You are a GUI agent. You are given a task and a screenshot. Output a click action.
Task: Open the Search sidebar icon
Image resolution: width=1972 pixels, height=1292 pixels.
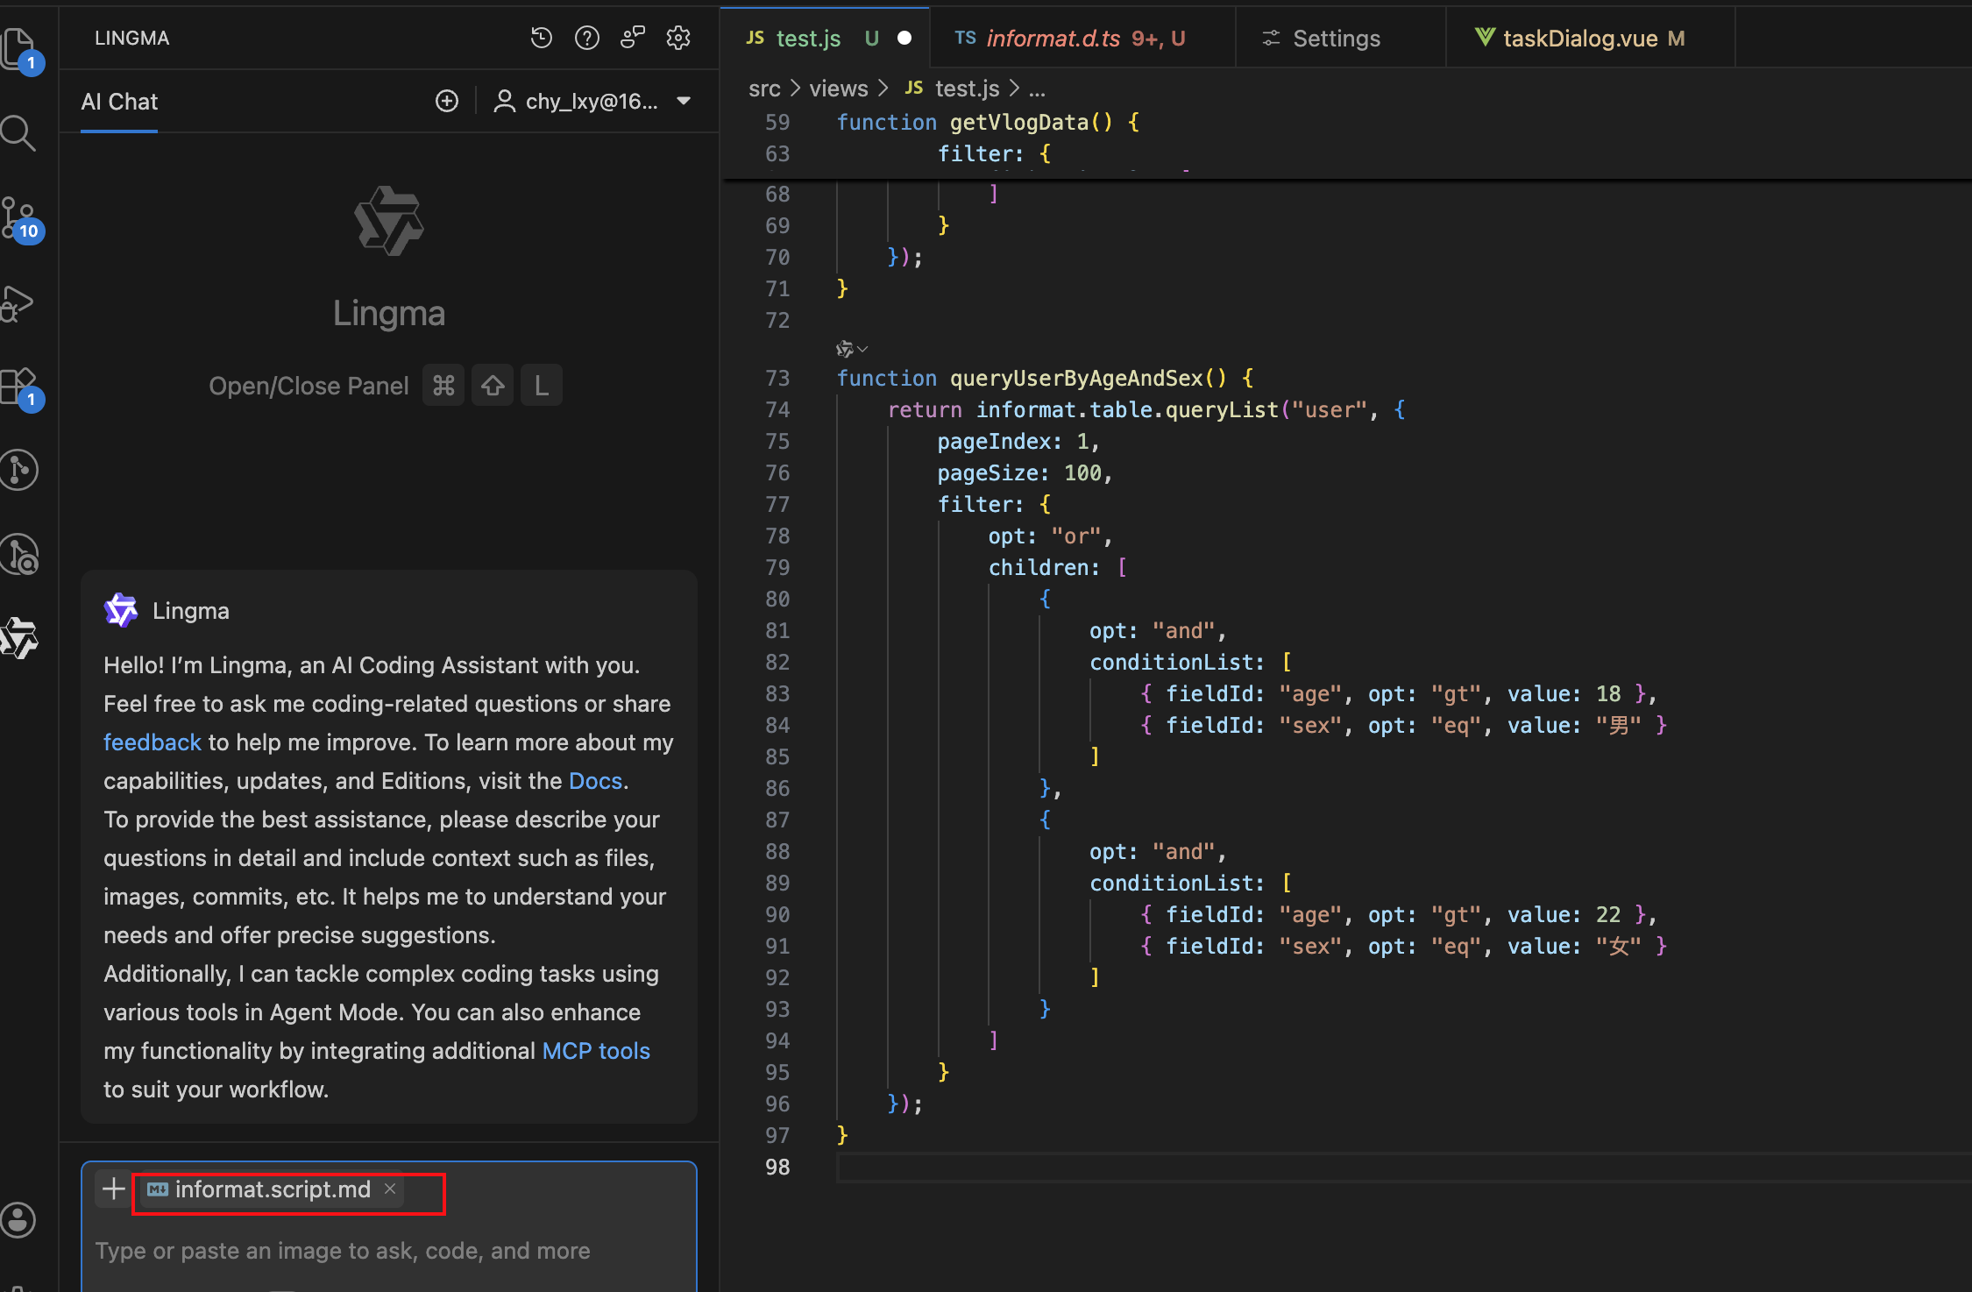tap(19, 133)
